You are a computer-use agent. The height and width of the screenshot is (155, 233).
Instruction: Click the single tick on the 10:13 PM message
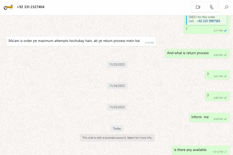(225, 152)
